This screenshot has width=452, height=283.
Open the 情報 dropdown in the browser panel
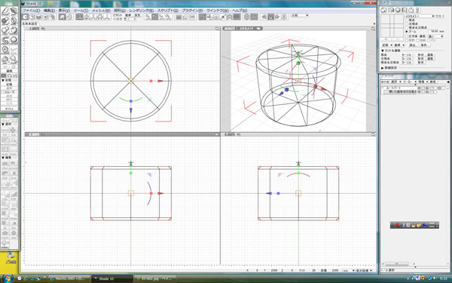click(x=423, y=82)
